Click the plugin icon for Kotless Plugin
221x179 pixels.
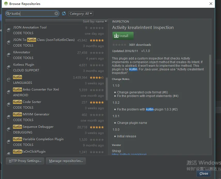pyautogui.click(x=9, y=67)
